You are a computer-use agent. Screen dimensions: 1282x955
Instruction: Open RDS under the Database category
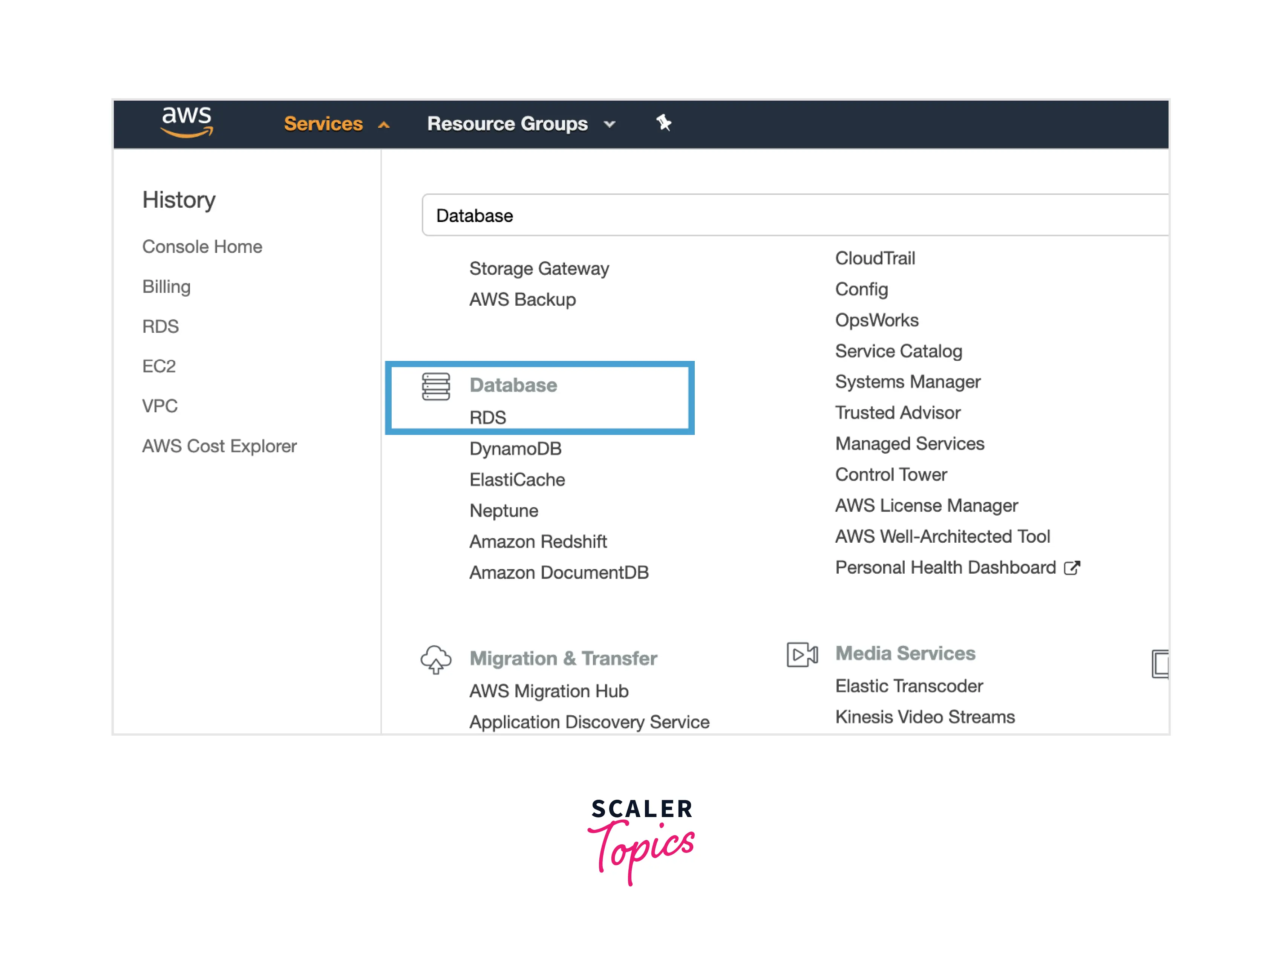(487, 417)
